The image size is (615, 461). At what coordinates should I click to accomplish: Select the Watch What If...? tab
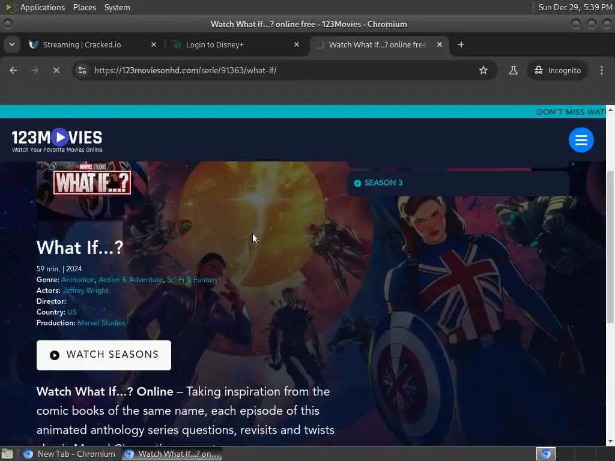coord(377,44)
